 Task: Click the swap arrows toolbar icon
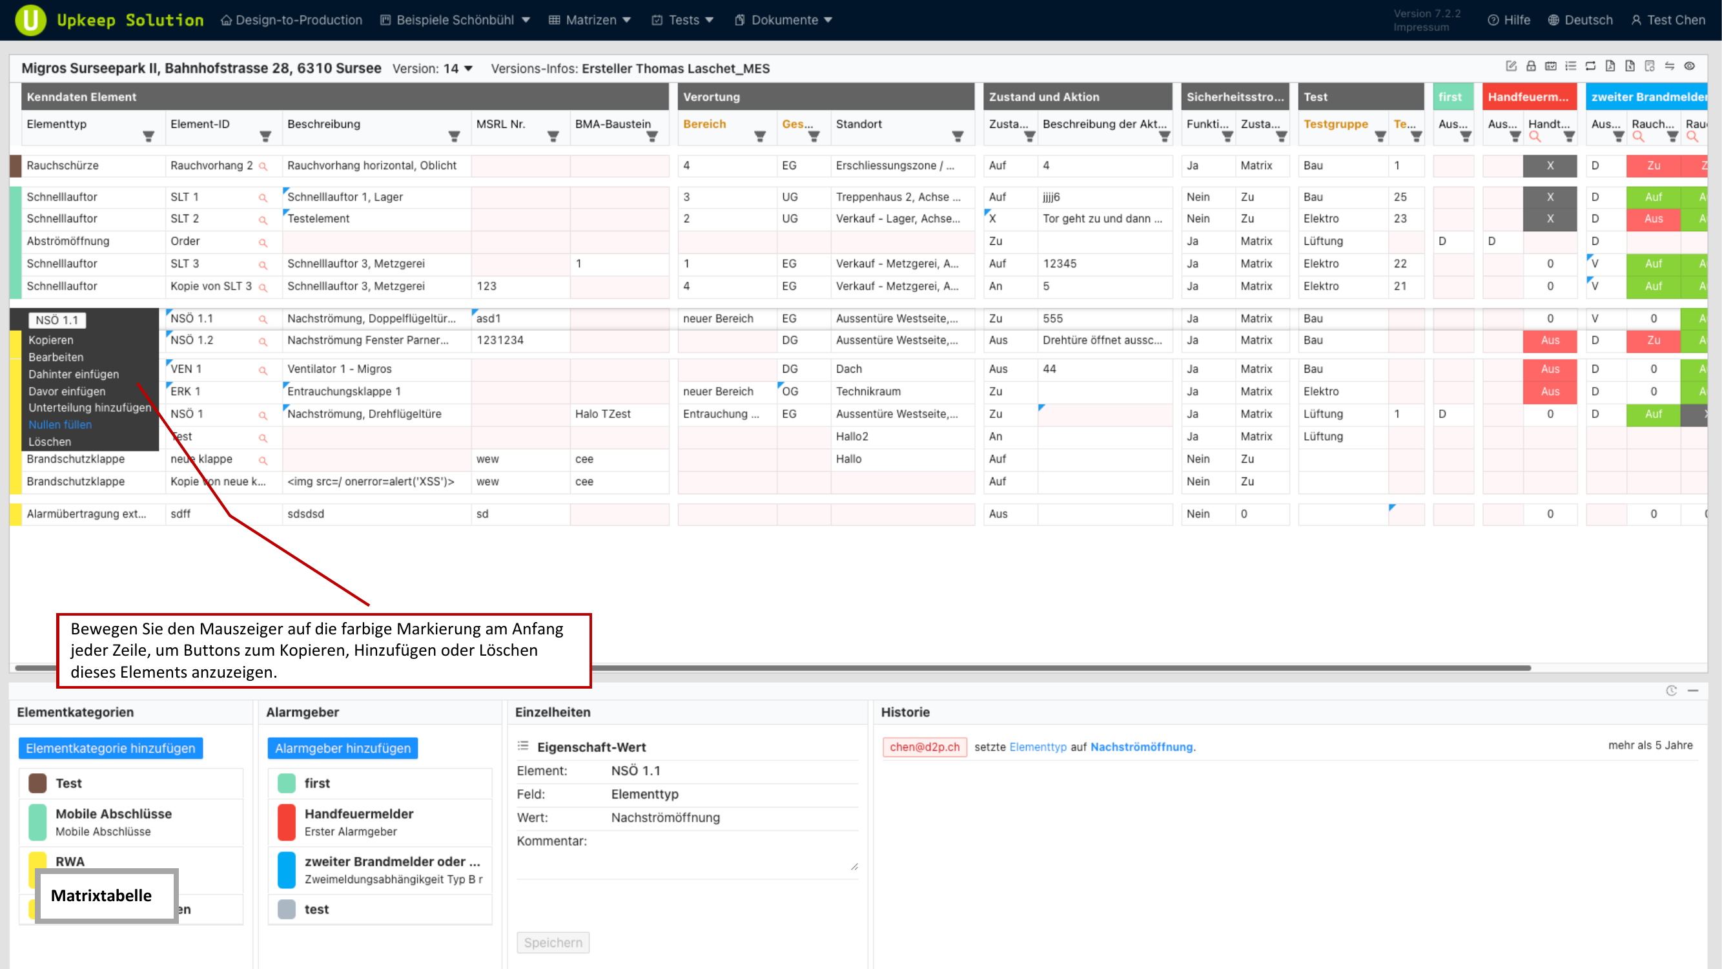coord(1670,66)
